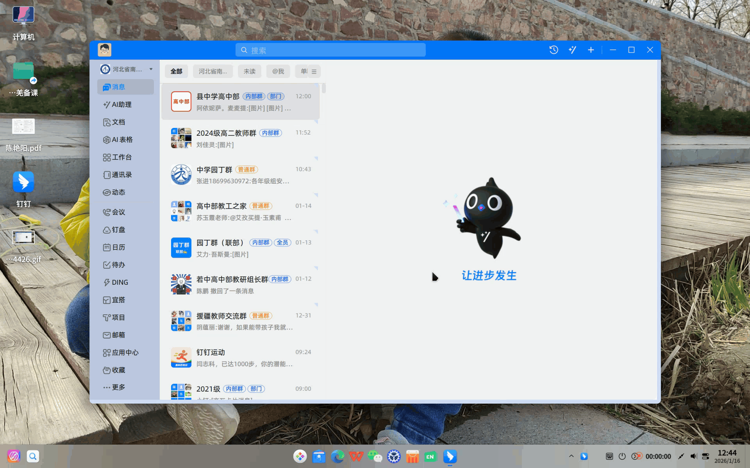Open the 通讯录 contacts list
The width and height of the screenshot is (750, 468).
[122, 175]
